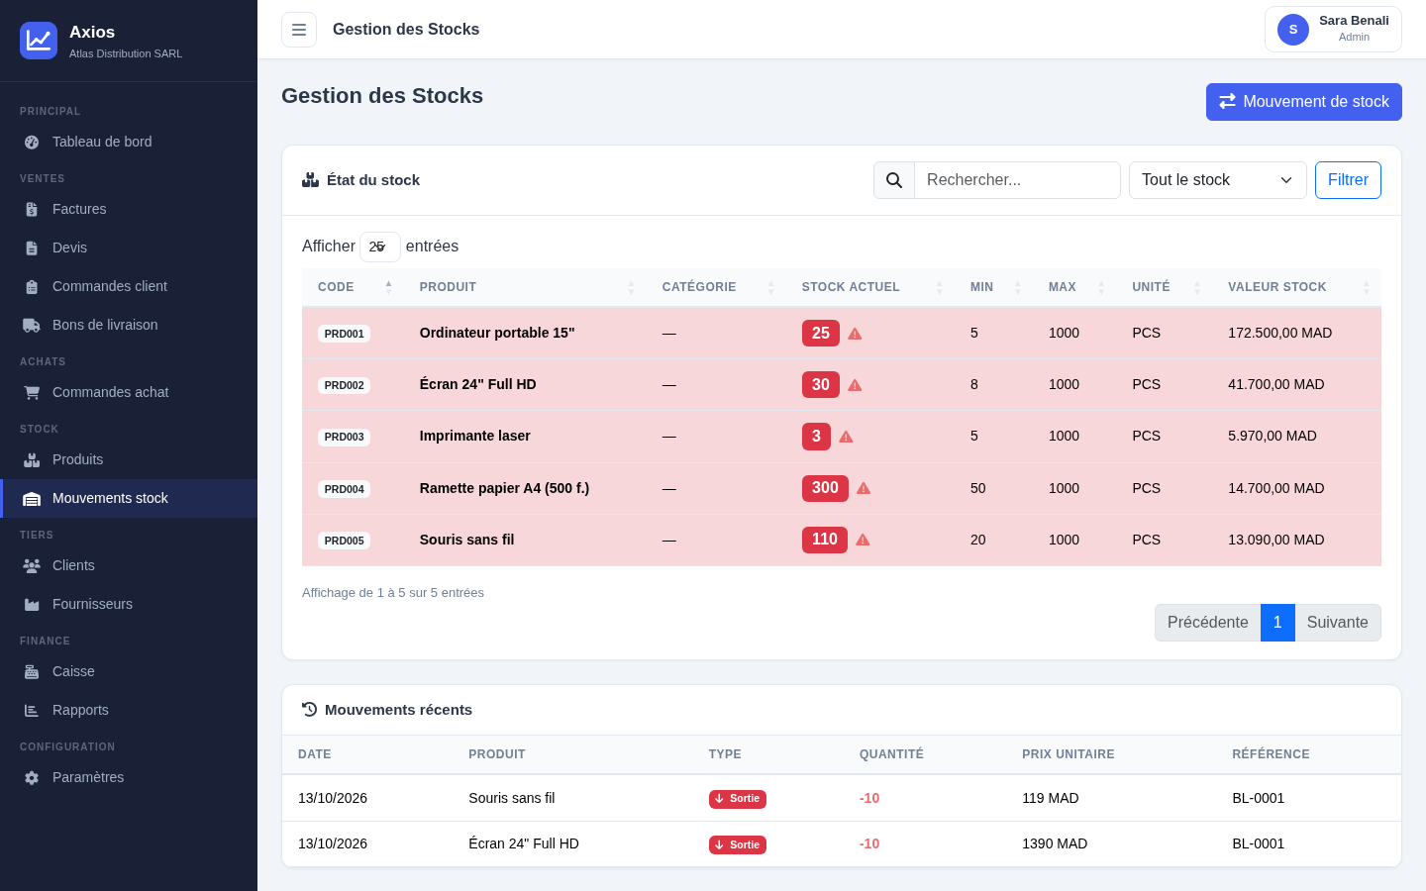Open the Factures page
The image size is (1426, 891).
[x=129, y=209]
